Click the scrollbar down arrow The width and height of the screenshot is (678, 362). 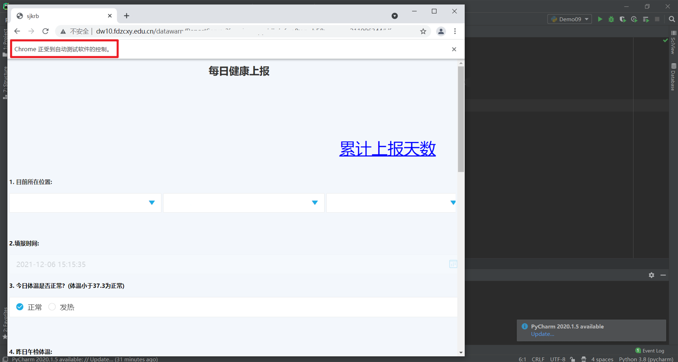tap(461, 353)
